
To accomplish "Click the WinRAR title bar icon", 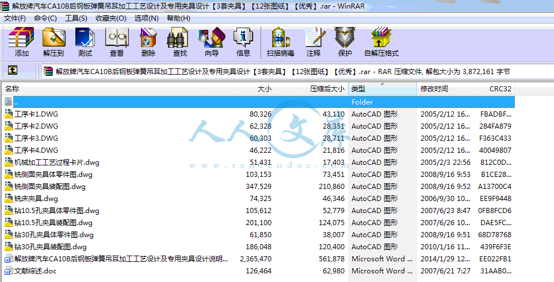I will coord(5,6).
